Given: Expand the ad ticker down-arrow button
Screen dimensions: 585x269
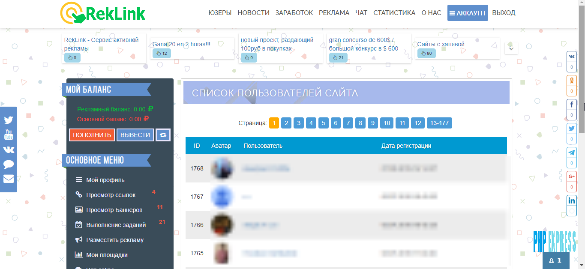Looking at the screenshot, I should tap(511, 48).
